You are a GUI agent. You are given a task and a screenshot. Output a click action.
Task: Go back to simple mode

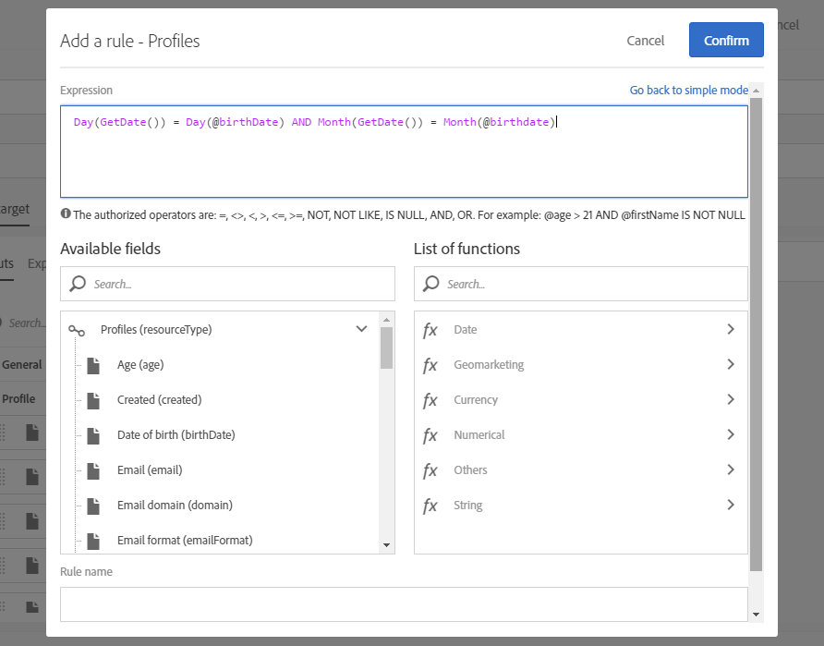[x=688, y=91]
